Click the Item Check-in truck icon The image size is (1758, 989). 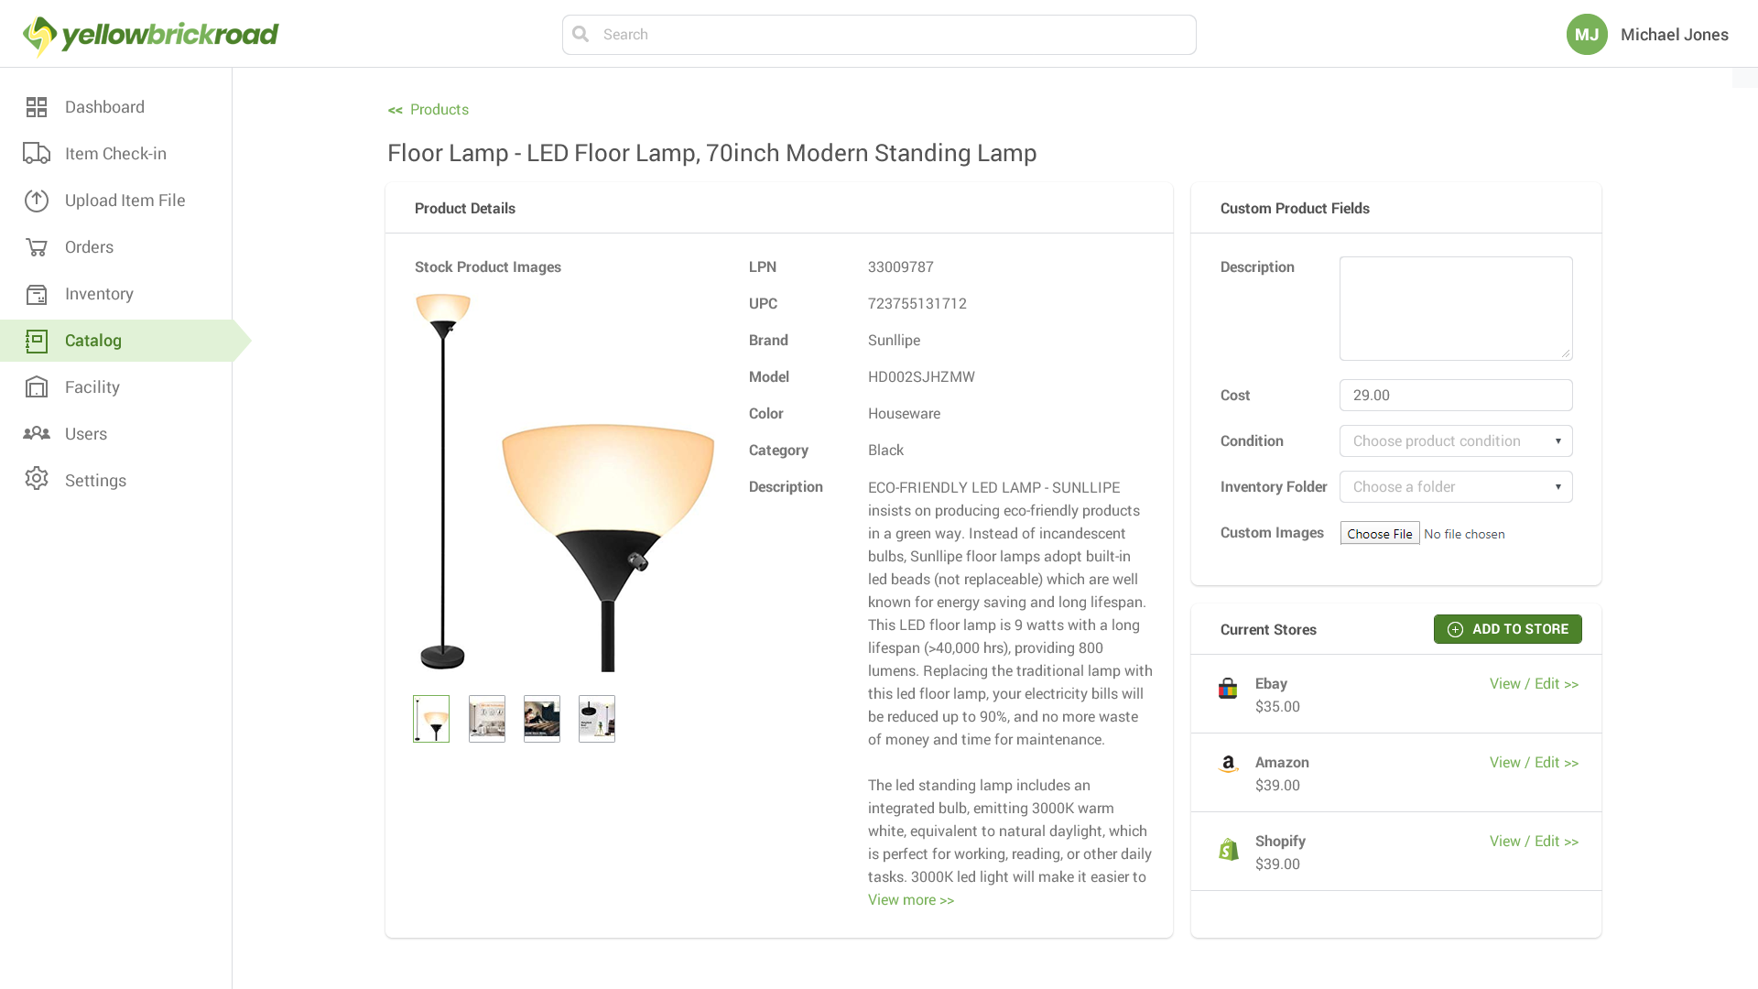click(x=37, y=154)
